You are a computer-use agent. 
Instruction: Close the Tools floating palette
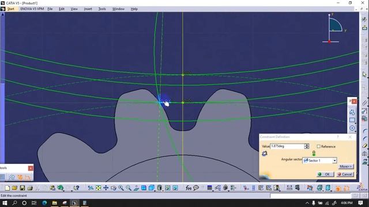(x=31, y=168)
